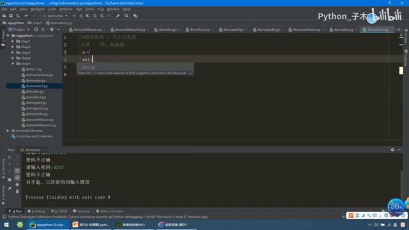
Task: Click vippython breadcrumb in navigation bar
Action: (x=13, y=23)
